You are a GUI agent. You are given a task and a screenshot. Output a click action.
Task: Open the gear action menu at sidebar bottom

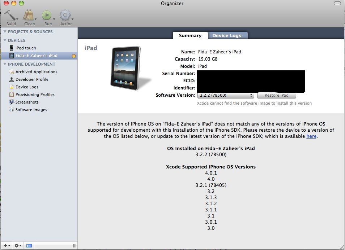pos(18,246)
